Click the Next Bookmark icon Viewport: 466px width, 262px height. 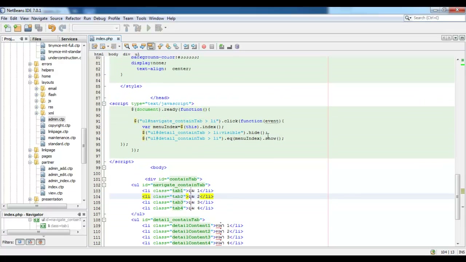pyautogui.click(x=168, y=47)
